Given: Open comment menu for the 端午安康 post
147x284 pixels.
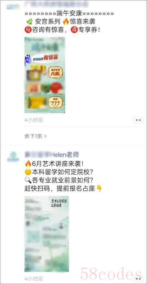Looking at the screenshot, I should (x=138, y=120).
